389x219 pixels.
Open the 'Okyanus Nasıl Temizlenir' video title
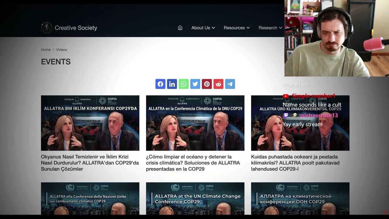coord(90,163)
